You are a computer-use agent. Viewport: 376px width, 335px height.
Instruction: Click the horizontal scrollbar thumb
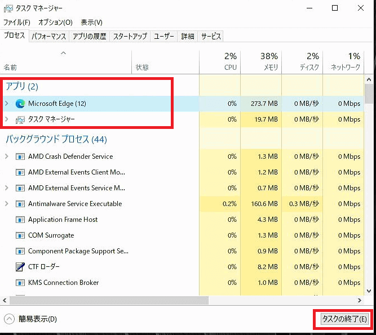point(109,300)
